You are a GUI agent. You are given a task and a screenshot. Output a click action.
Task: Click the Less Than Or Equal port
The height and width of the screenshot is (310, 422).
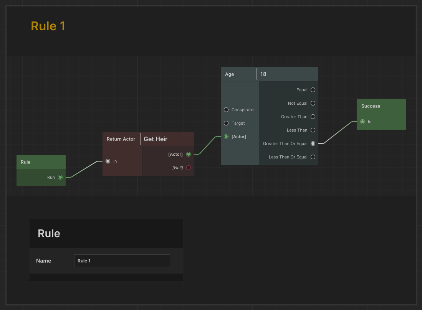click(x=313, y=157)
